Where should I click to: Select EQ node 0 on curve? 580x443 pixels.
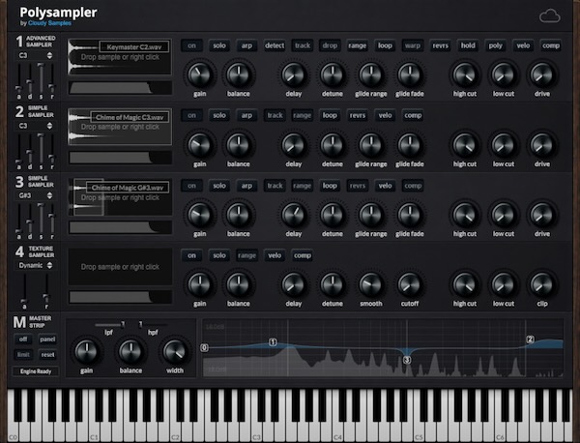[x=204, y=347]
